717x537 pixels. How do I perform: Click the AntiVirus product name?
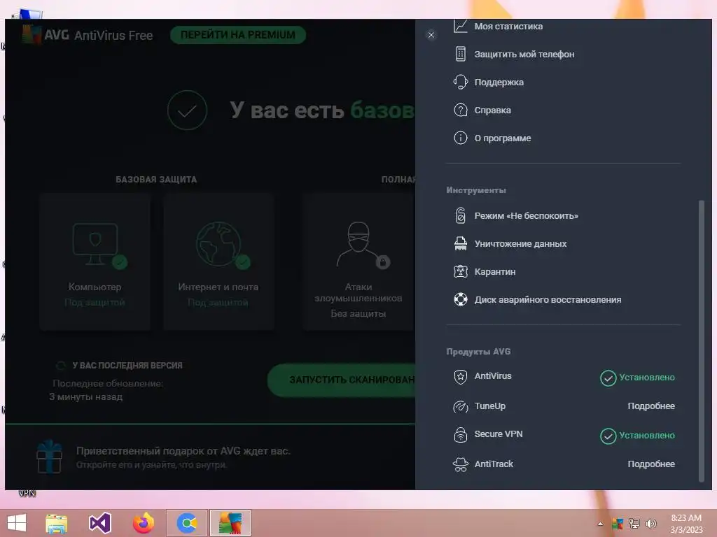click(x=493, y=375)
